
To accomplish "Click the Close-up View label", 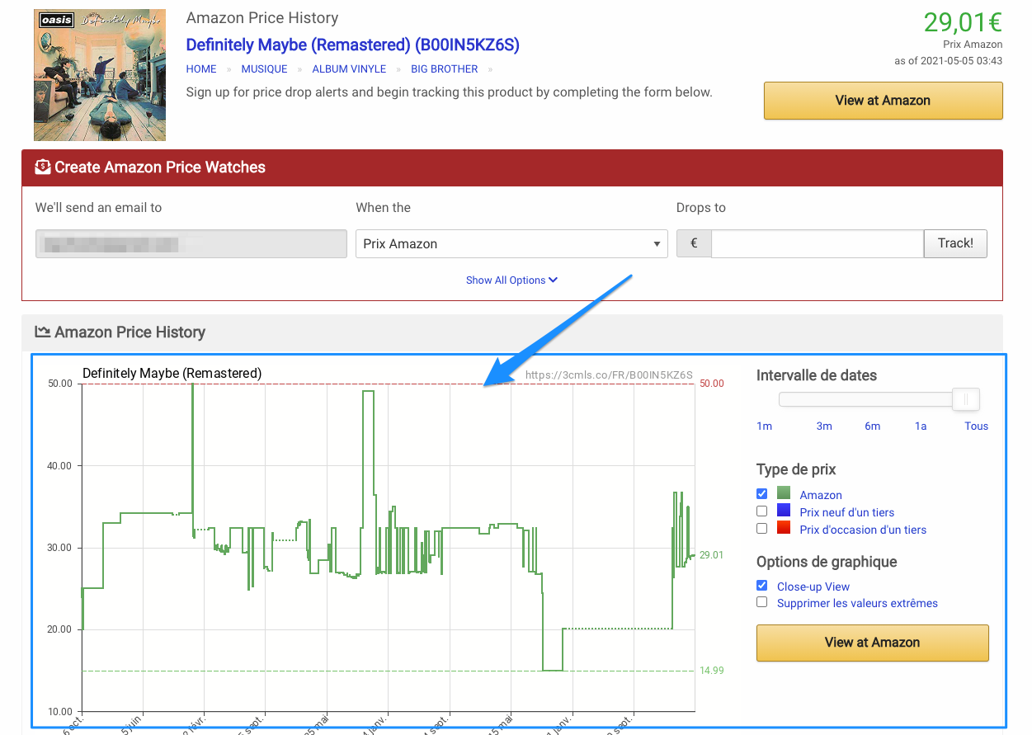I will point(813,587).
